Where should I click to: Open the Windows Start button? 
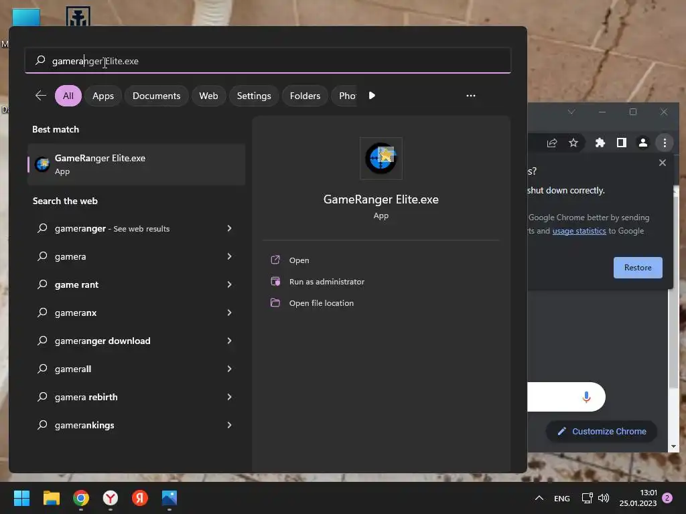coord(21,498)
